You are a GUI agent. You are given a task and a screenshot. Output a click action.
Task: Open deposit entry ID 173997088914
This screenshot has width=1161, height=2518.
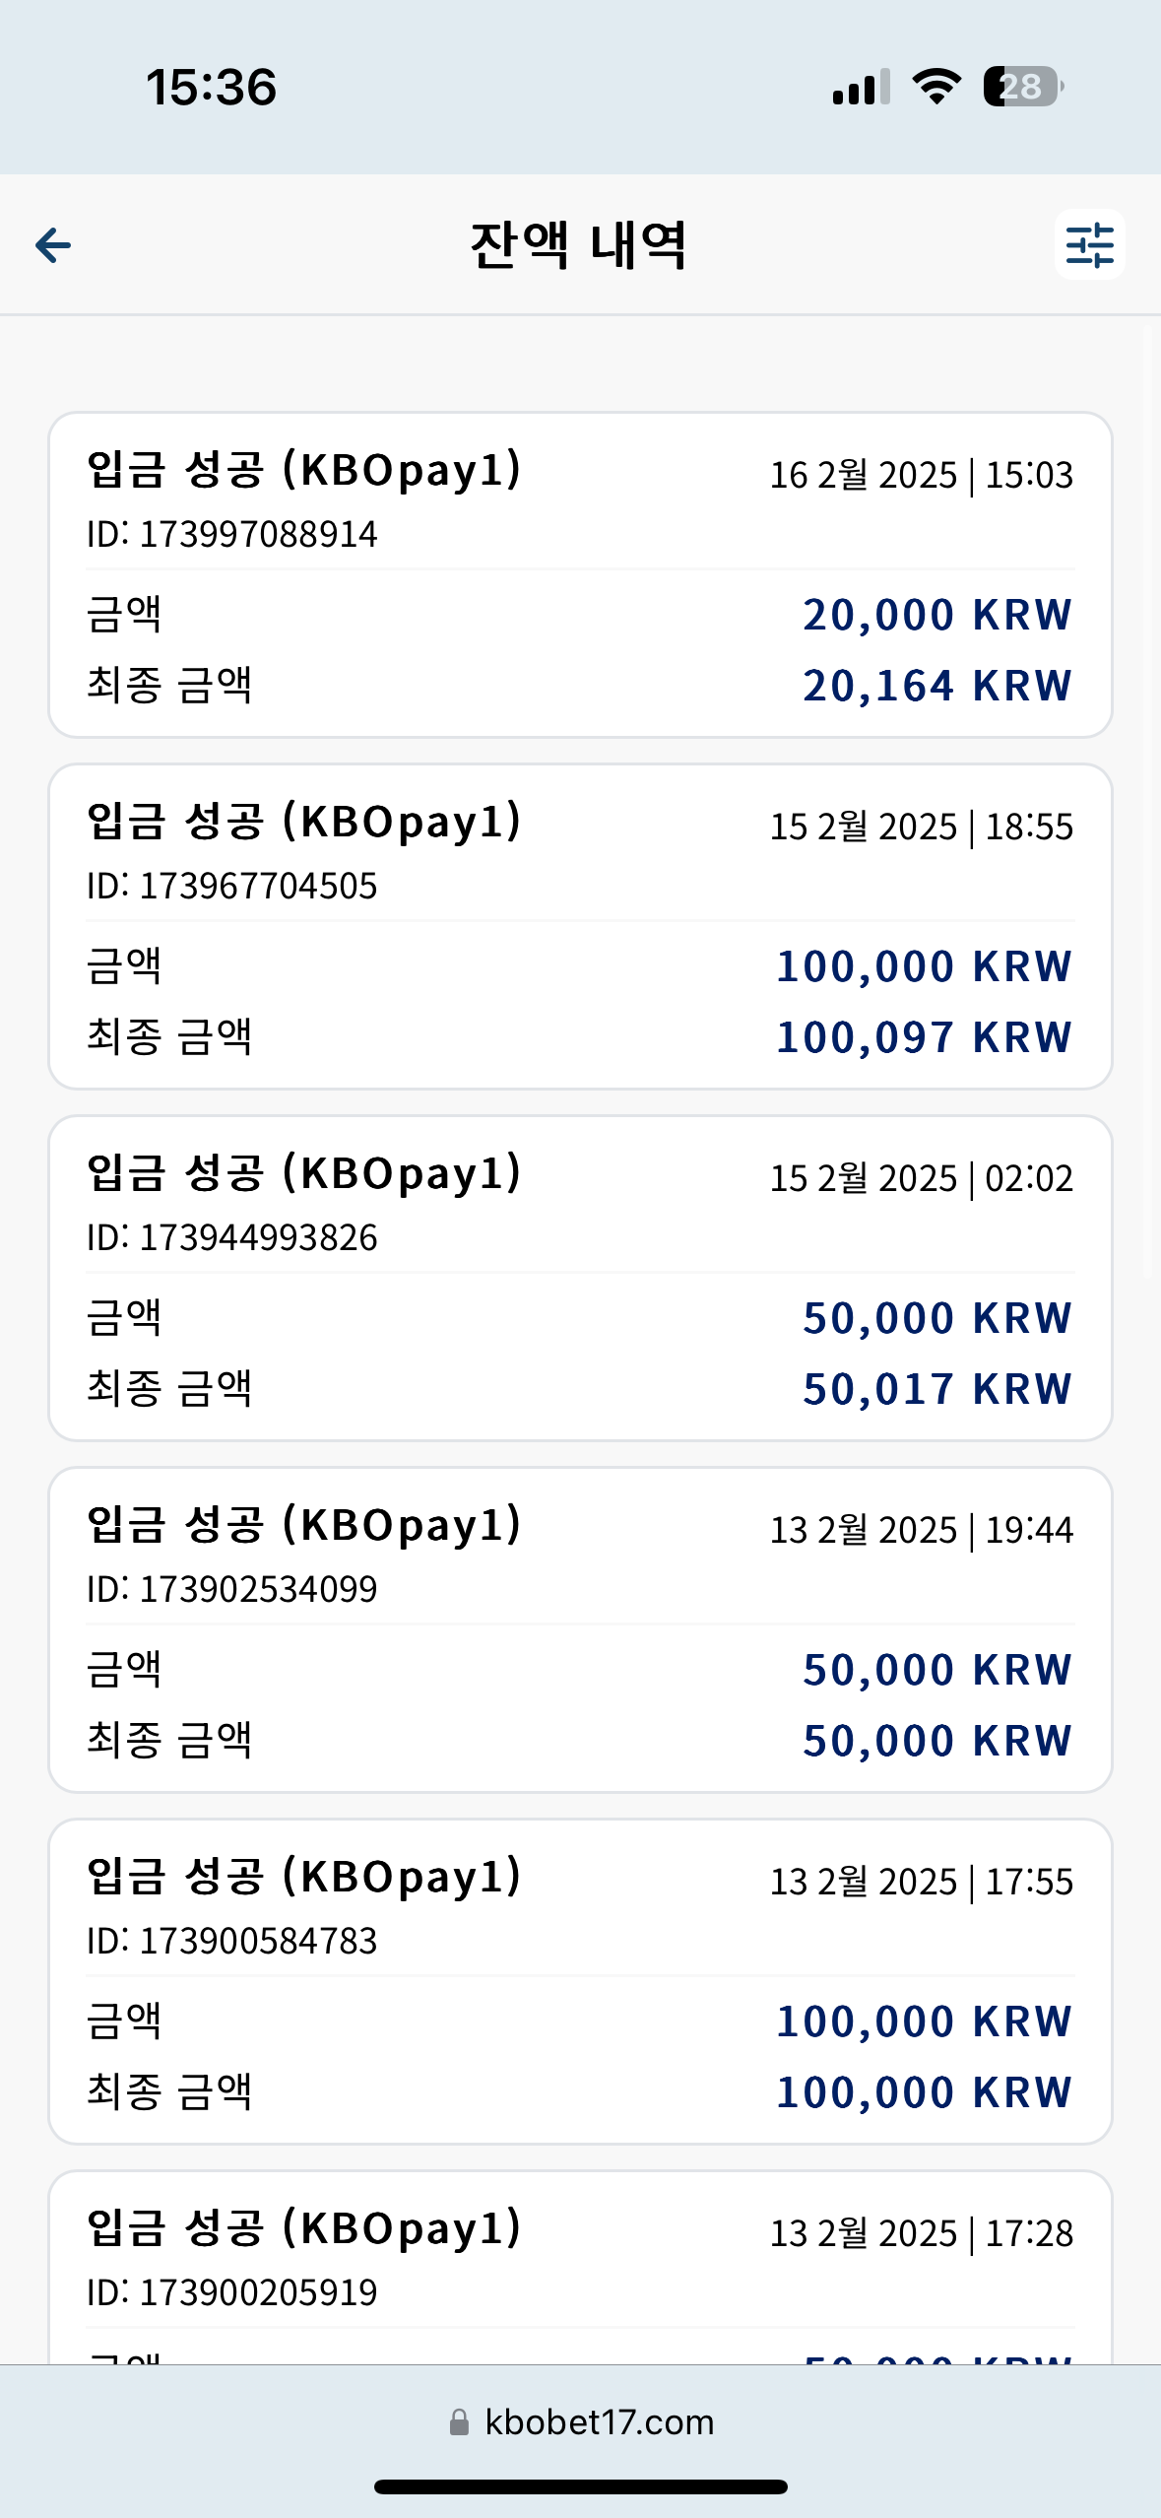pos(580,574)
